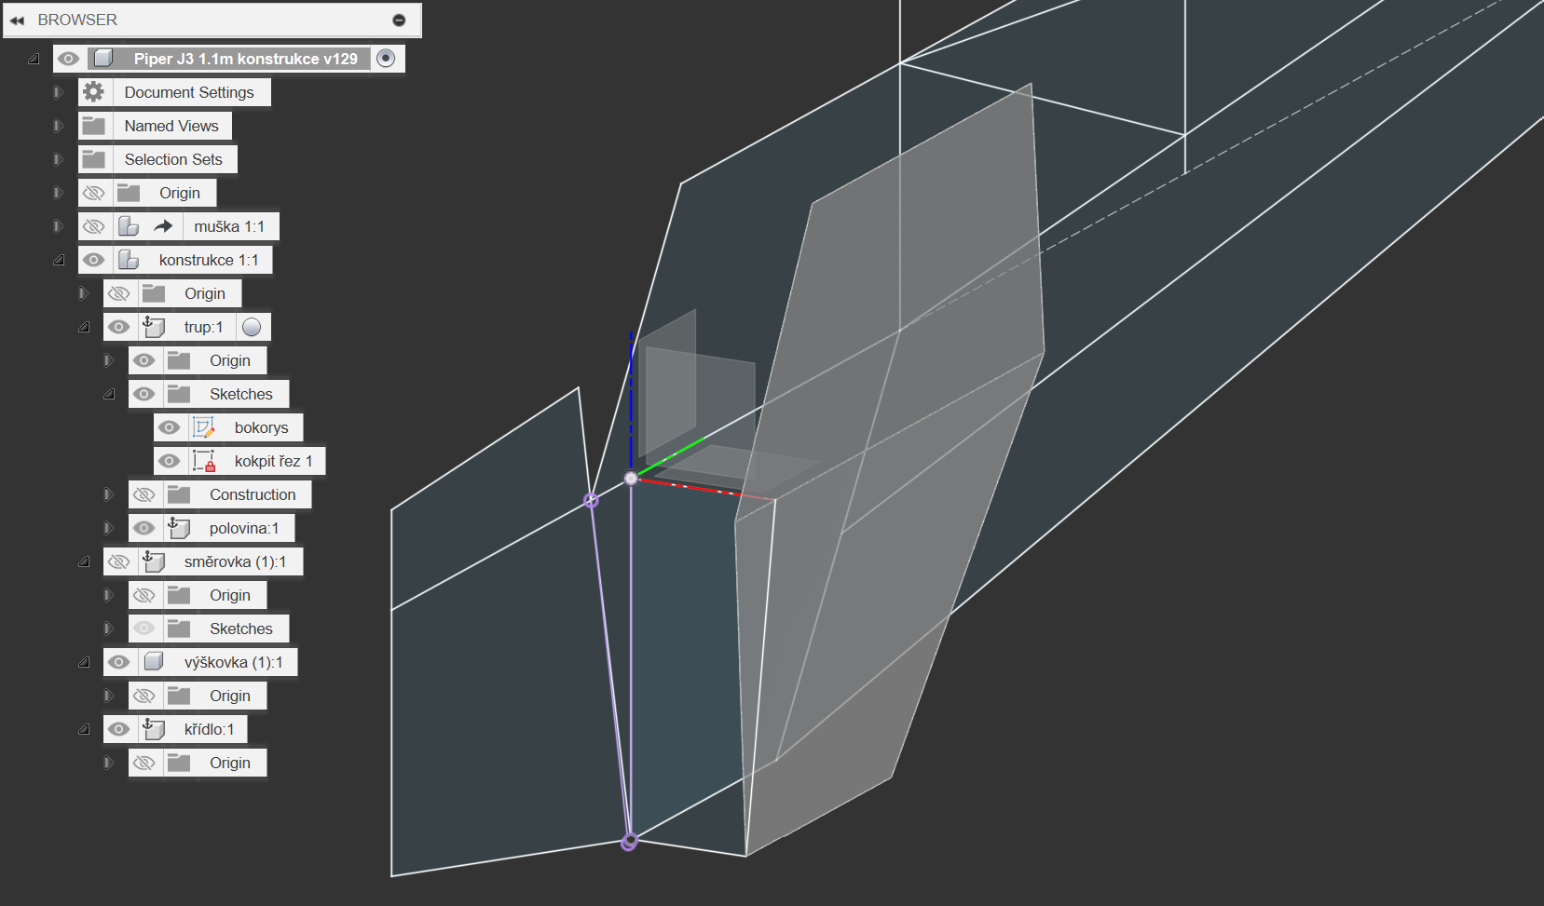Click the muška 1:1 external link arrow icon
This screenshot has width=1544, height=906.
coord(163,226)
